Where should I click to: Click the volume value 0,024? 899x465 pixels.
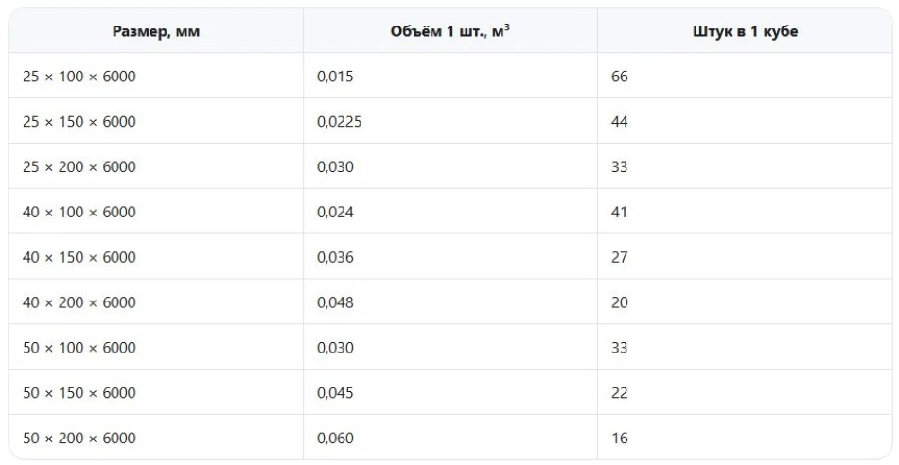[x=335, y=212]
